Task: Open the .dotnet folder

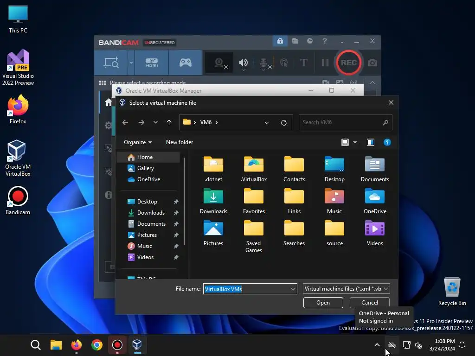Action: point(213,169)
